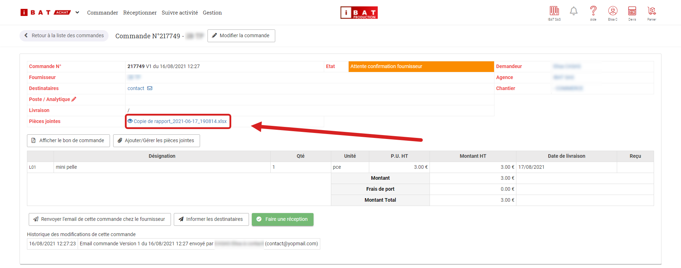Screen dimensions: 681x268
Task: Open the Panier cart icon
Action: [x=652, y=11]
